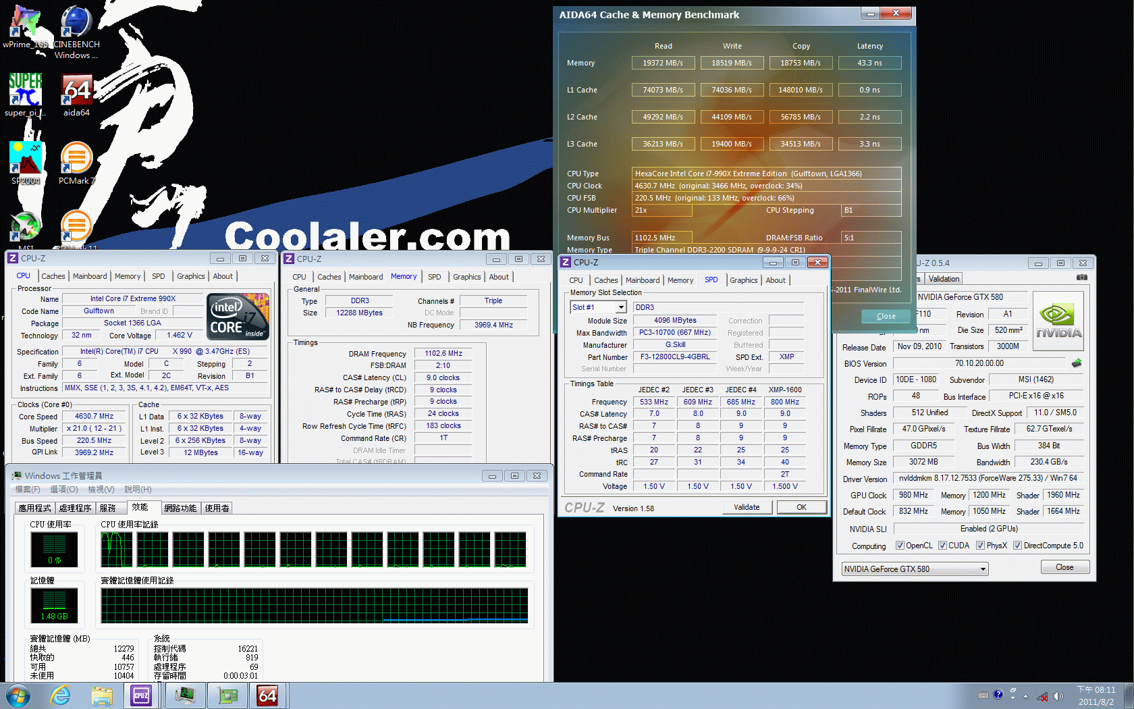Viewport: 1134px width, 709px height.
Task: Open the volume speaker tray icon
Action: click(1058, 695)
